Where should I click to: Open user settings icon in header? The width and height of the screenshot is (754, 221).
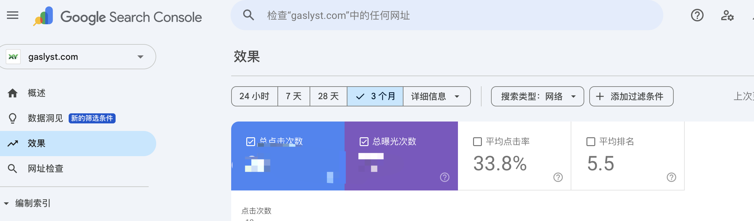point(727,15)
